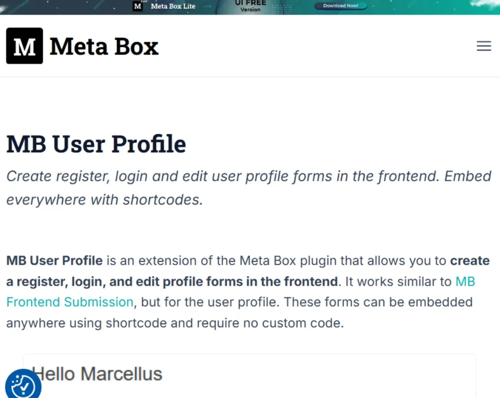Click the Hello Marcellus heading
500x398 pixels.
point(97,374)
